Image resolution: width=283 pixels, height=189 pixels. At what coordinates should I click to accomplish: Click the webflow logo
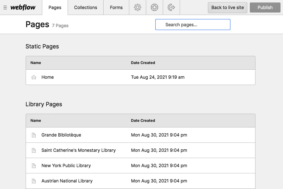24,7
